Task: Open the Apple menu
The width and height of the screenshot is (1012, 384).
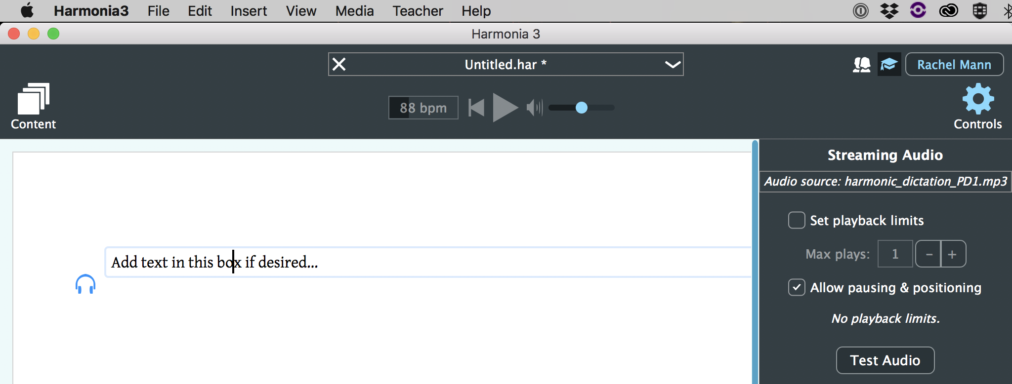Action: [27, 10]
